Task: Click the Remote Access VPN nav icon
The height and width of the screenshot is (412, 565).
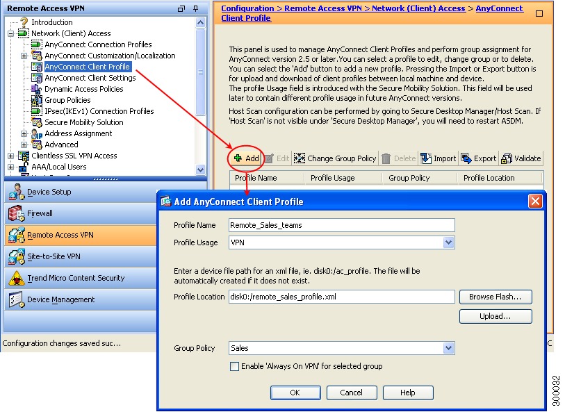Action: [x=17, y=235]
